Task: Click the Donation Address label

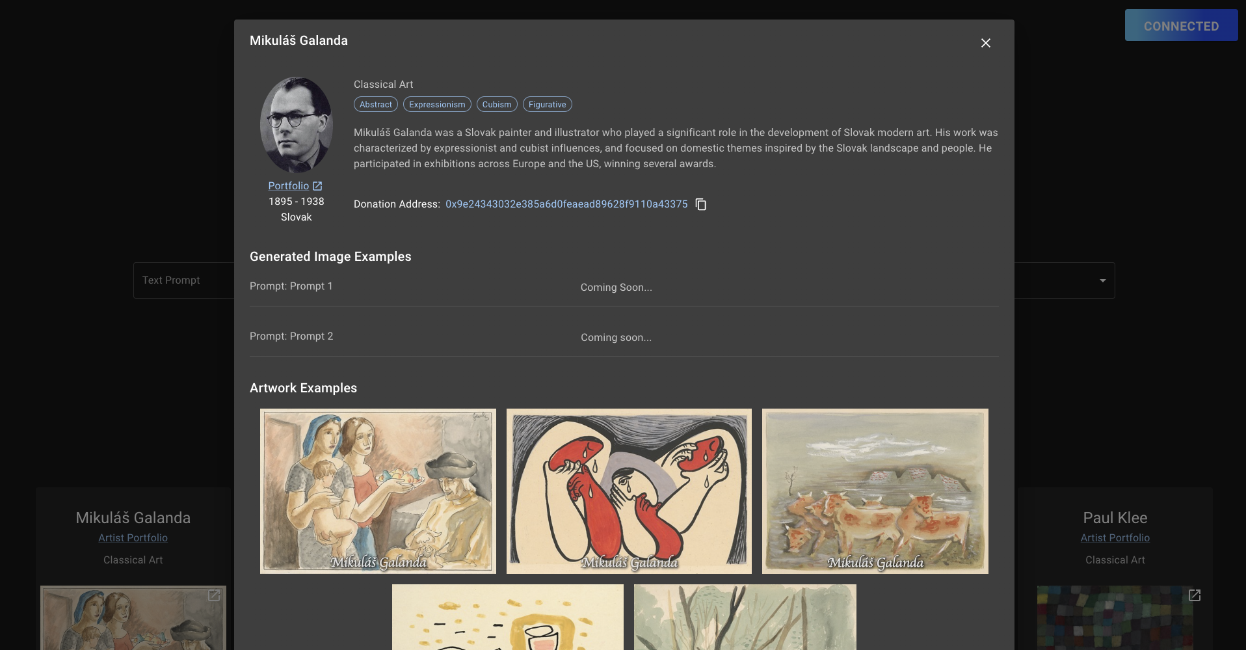Action: [397, 204]
